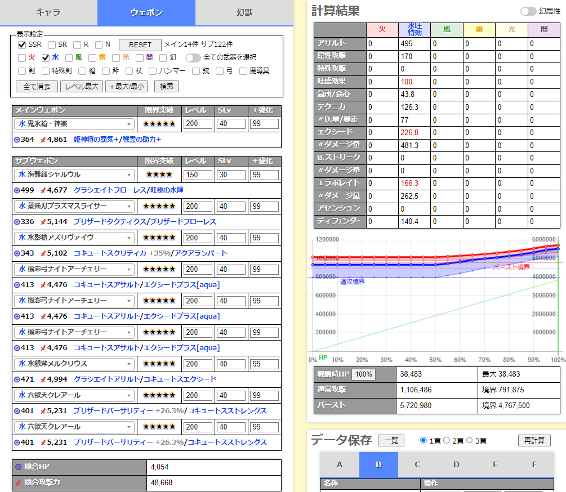Switch to the キャラ tab
The height and width of the screenshot is (492, 566).
[48, 12]
